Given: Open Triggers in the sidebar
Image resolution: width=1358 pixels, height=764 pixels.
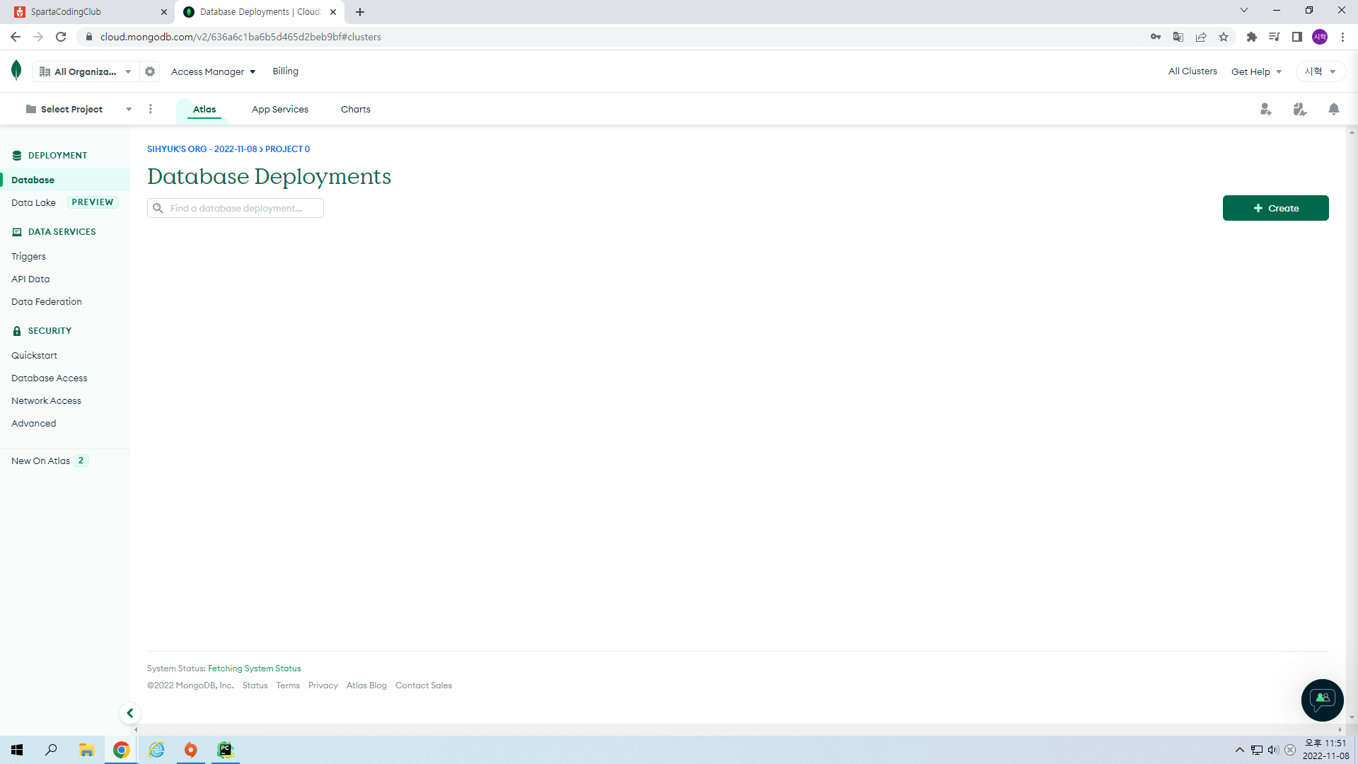Looking at the screenshot, I should point(28,256).
